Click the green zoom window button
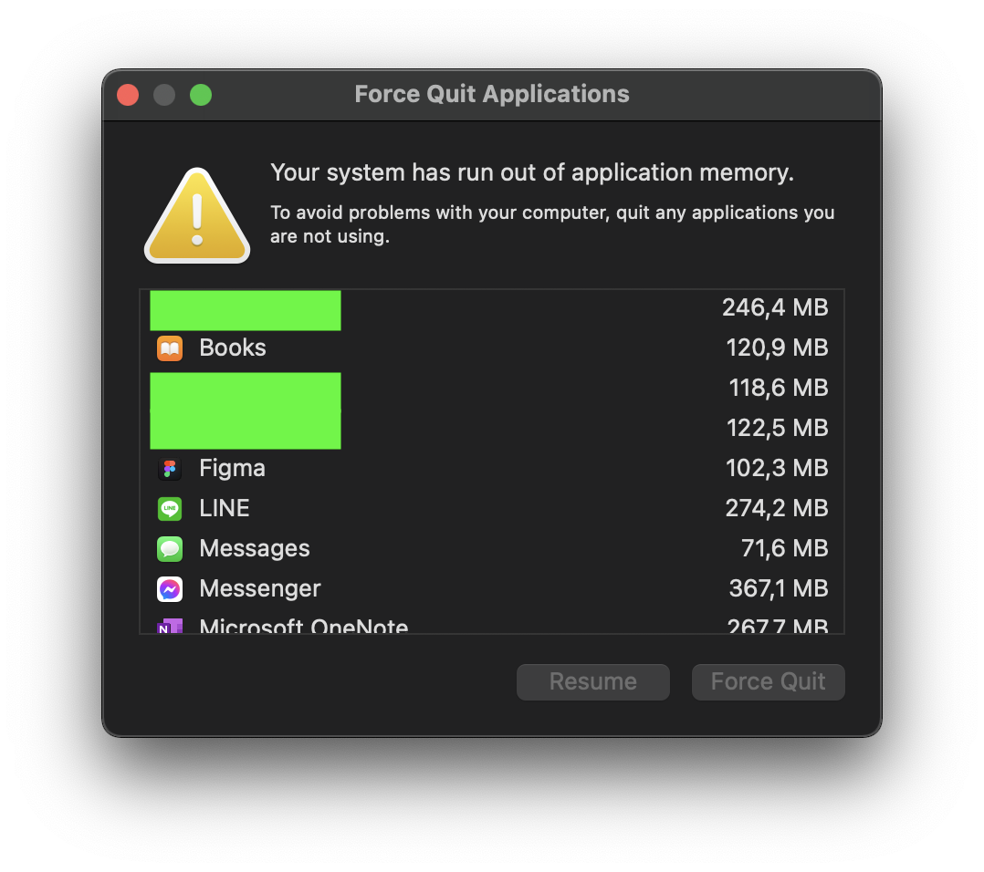This screenshot has height=872, width=984. pyautogui.click(x=201, y=95)
